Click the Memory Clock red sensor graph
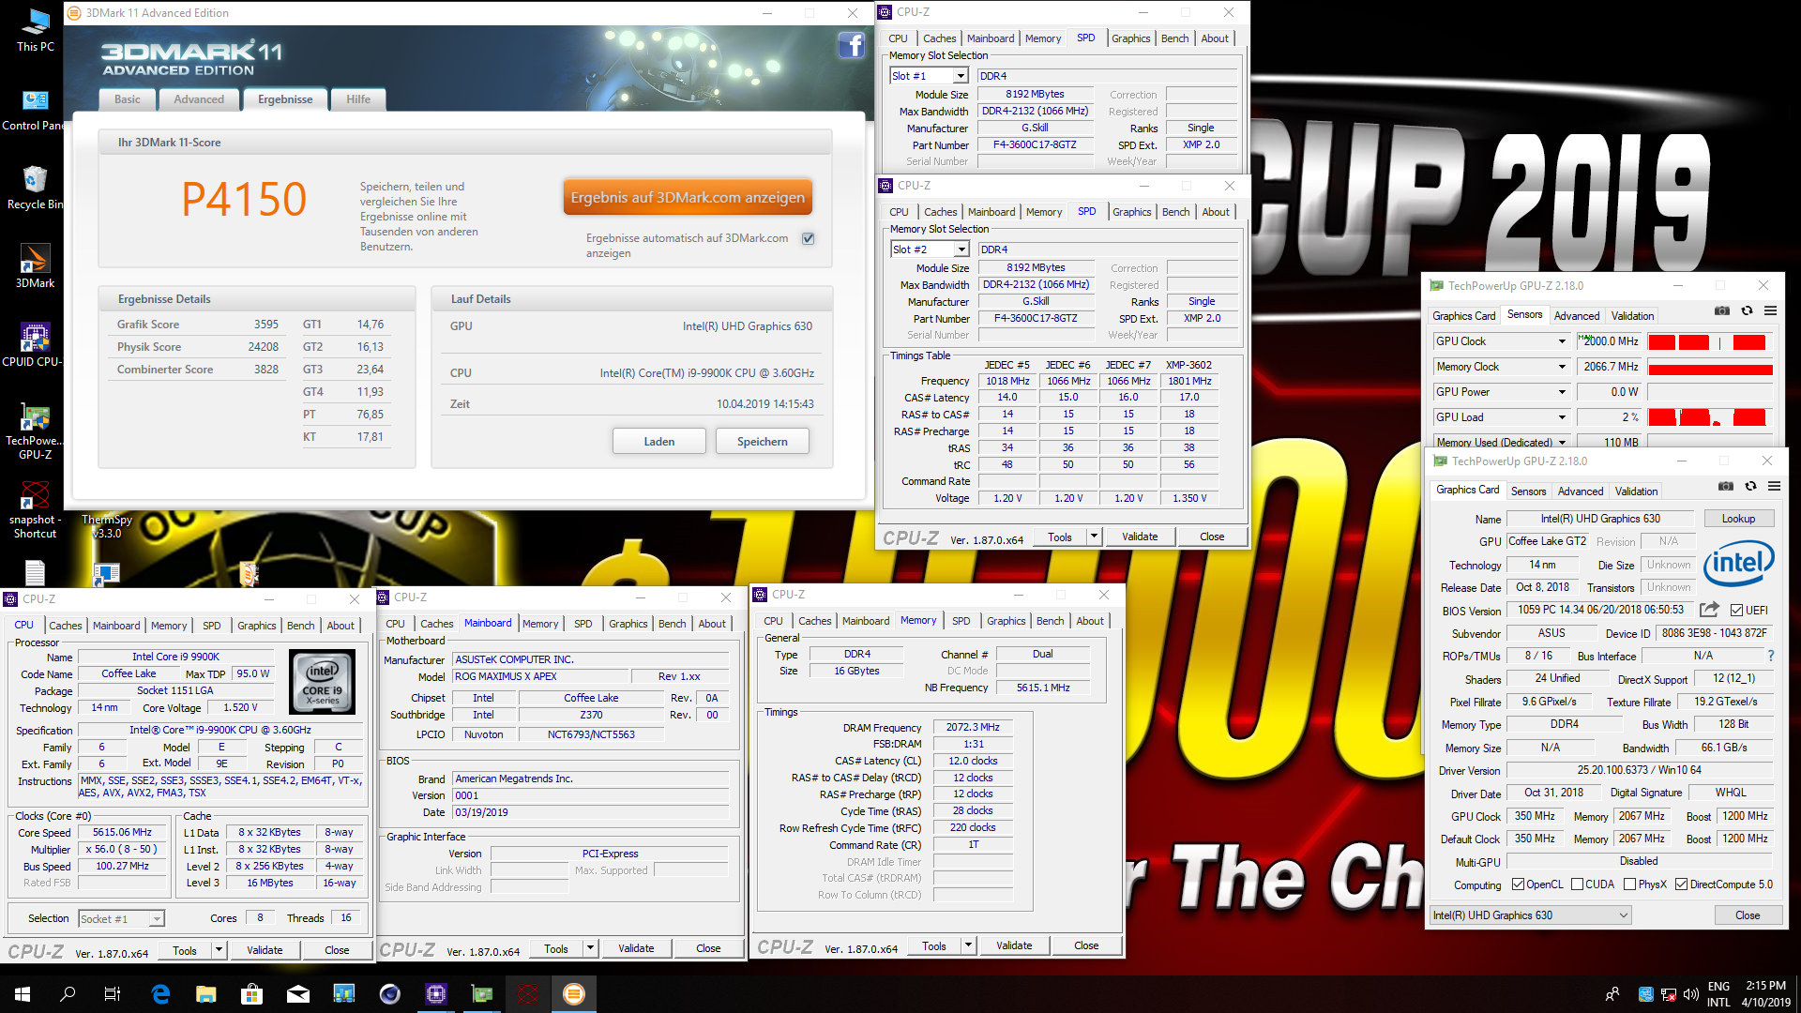Screen dimensions: 1801x1013 1710,368
